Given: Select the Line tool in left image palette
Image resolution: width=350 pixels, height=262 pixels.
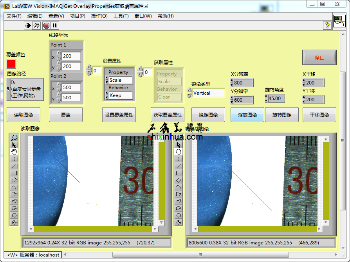Looking at the screenshot, I should (14, 166).
